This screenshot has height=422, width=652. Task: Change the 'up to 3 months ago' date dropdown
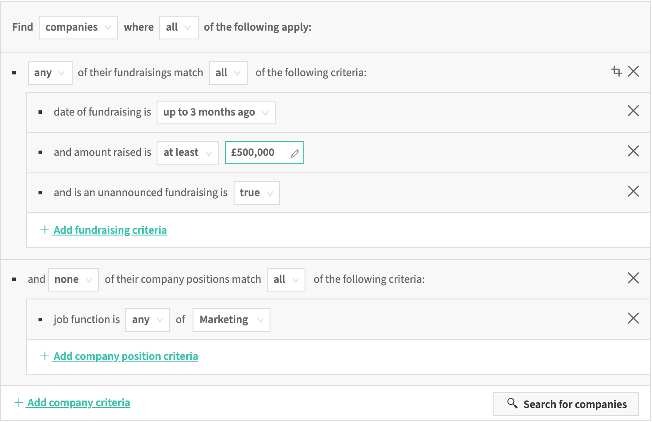(216, 113)
